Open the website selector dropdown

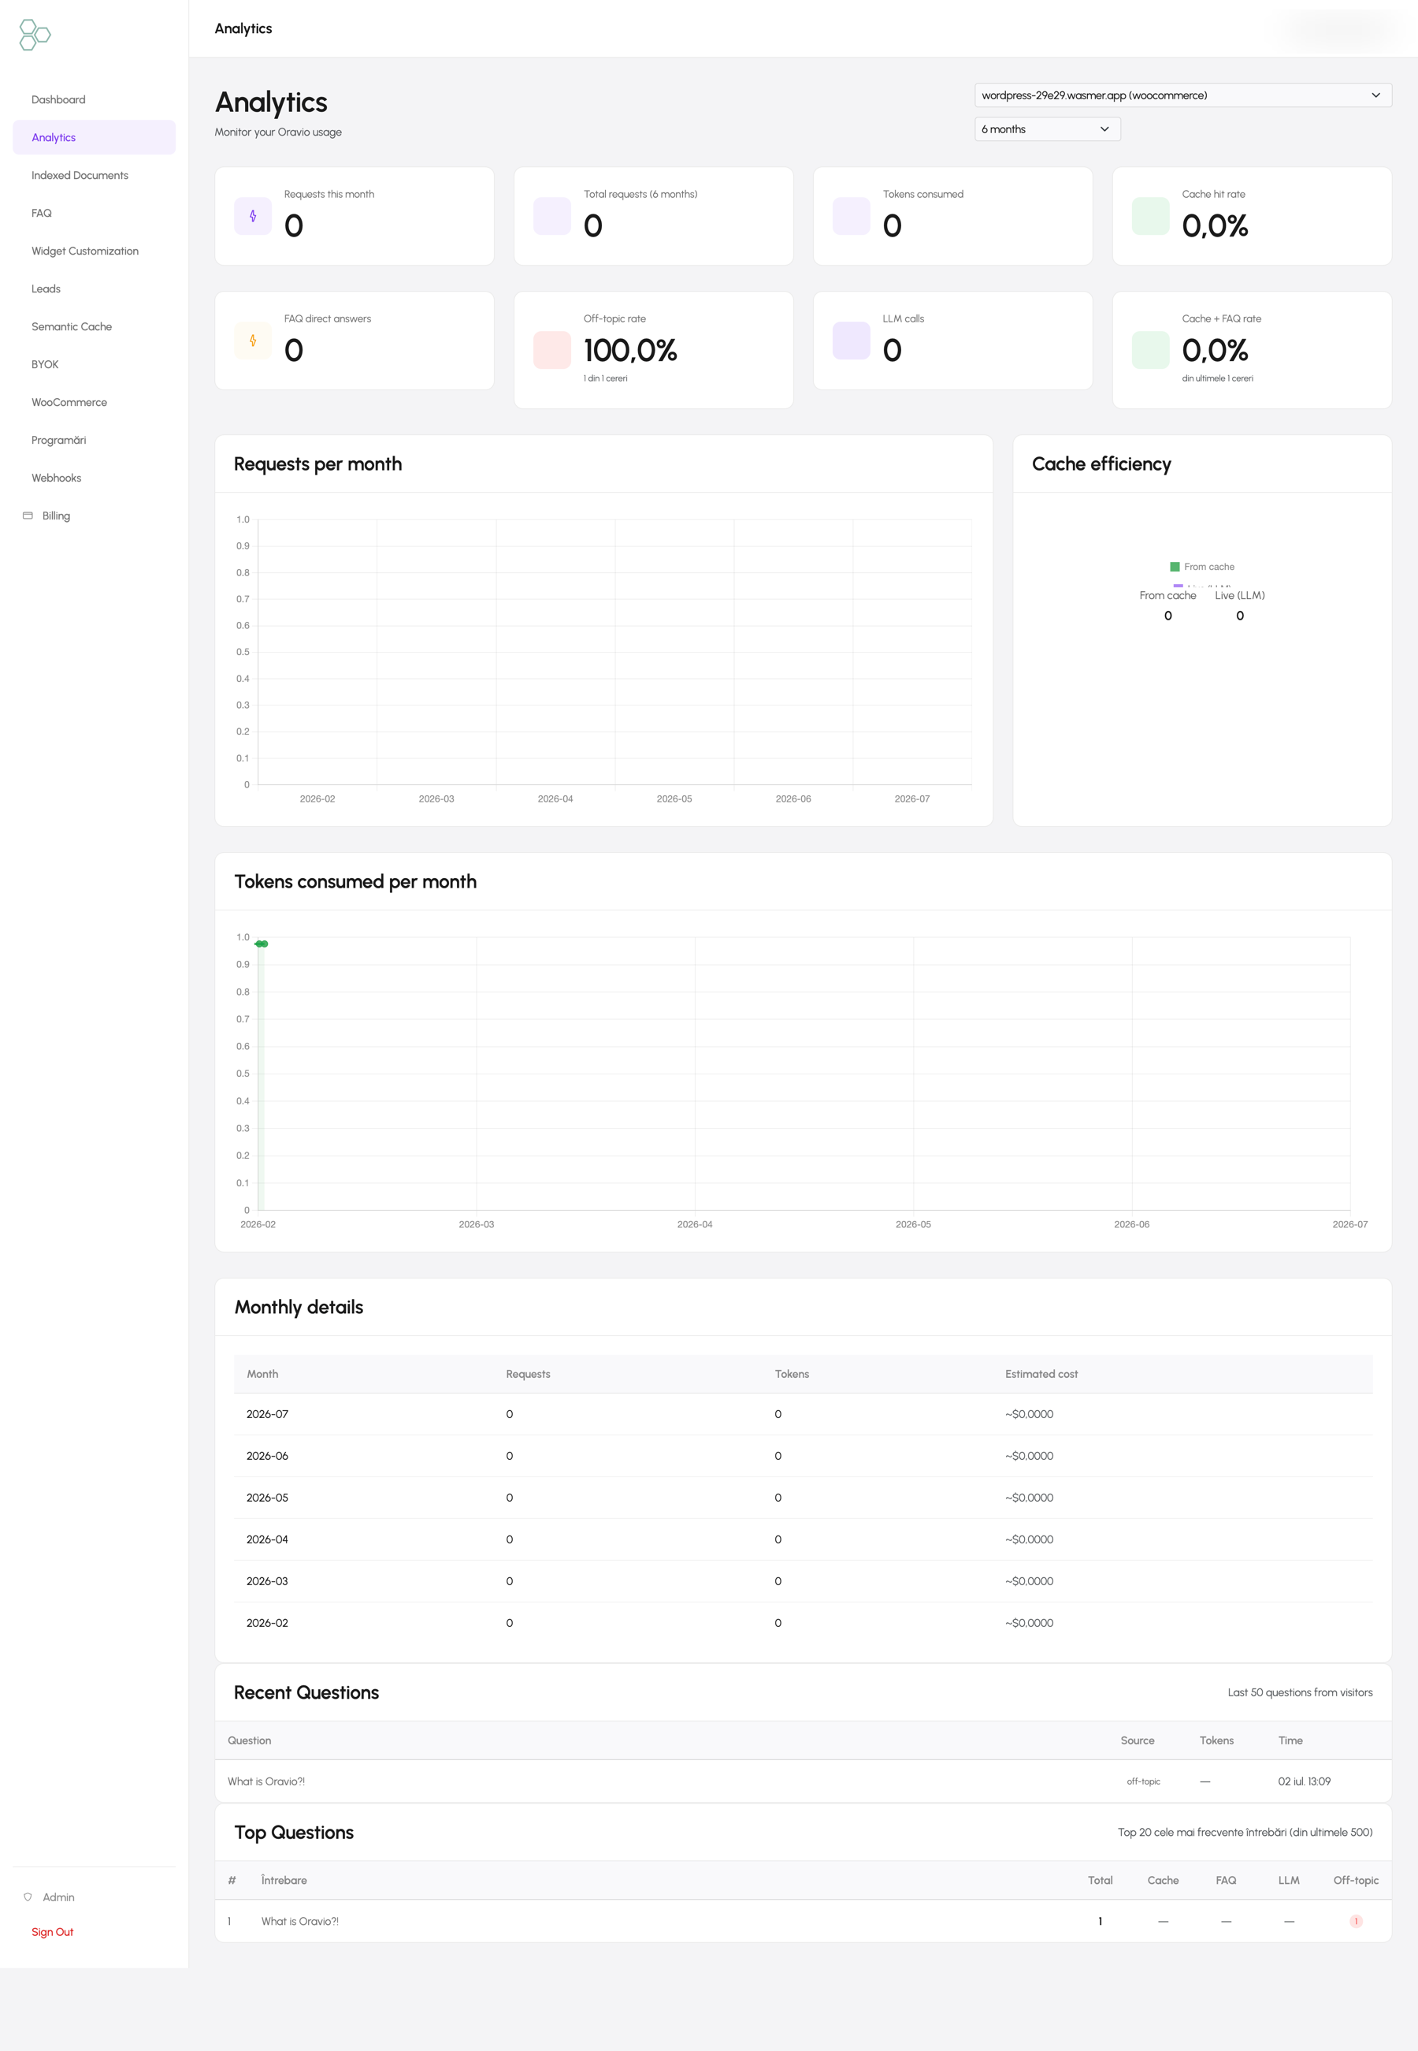(1182, 95)
